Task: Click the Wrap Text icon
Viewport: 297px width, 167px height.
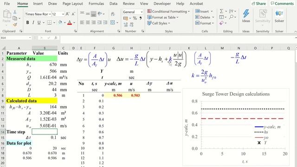Action: click(113, 14)
